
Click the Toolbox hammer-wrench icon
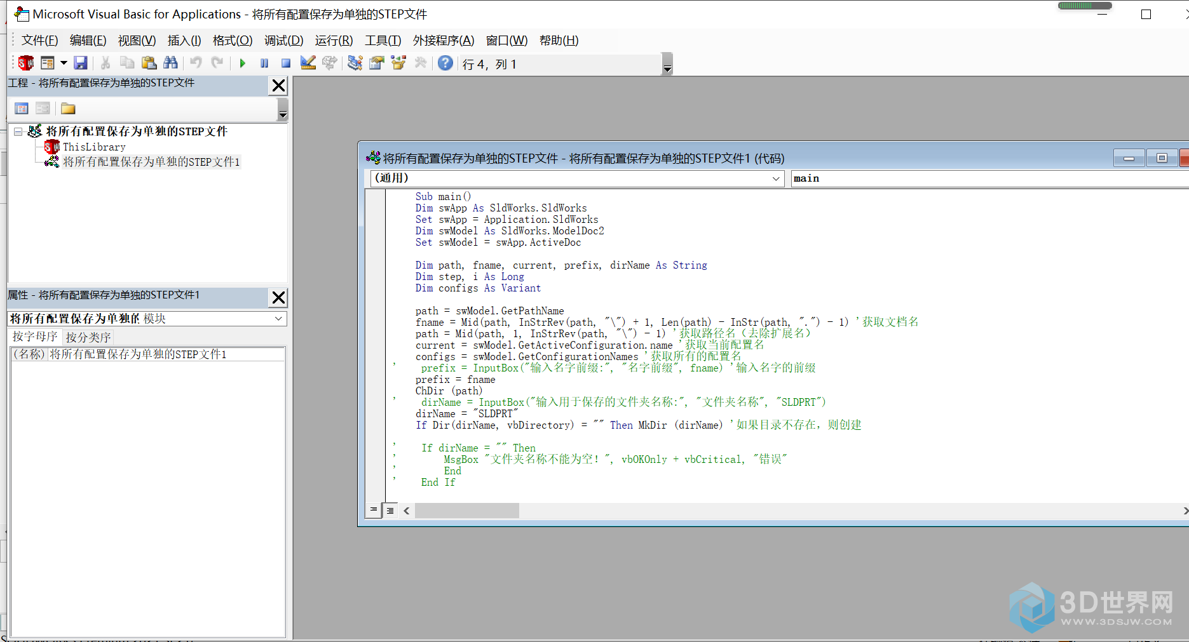coord(420,63)
